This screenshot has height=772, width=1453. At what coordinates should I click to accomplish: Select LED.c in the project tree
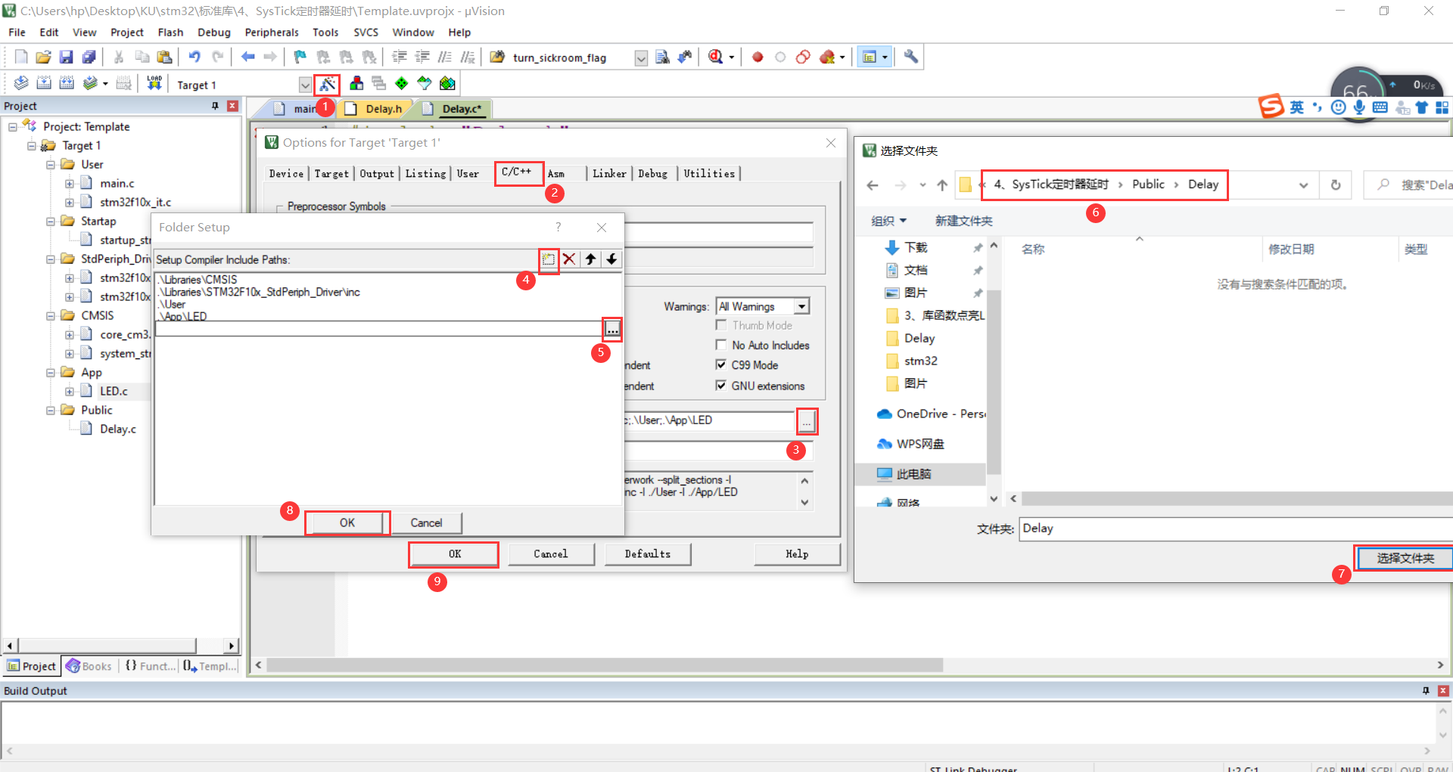tap(114, 391)
